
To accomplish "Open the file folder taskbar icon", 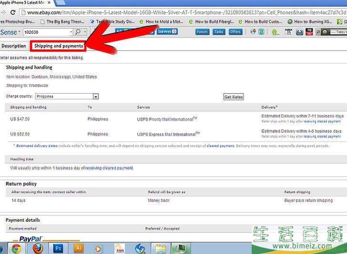I will [161, 249].
